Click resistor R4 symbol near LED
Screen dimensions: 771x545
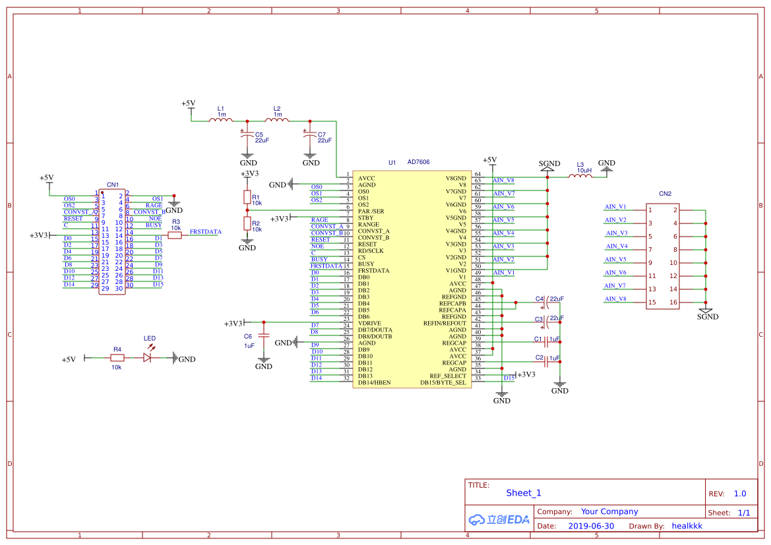click(x=117, y=358)
